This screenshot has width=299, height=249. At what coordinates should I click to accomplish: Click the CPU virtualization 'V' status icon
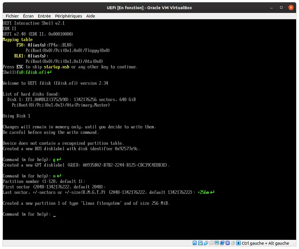coord(227,243)
